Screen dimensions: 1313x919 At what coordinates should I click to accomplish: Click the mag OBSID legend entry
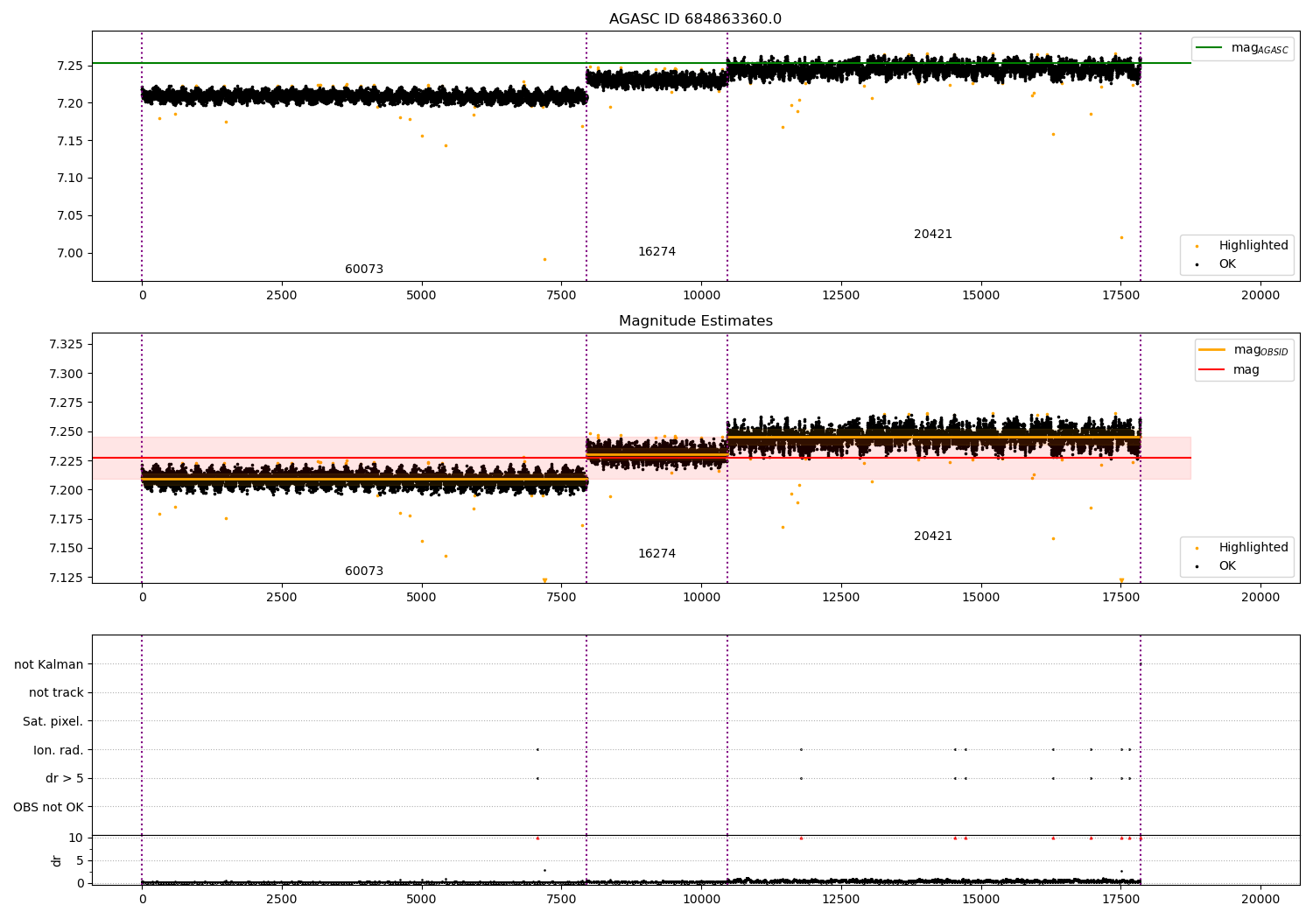point(1244,350)
